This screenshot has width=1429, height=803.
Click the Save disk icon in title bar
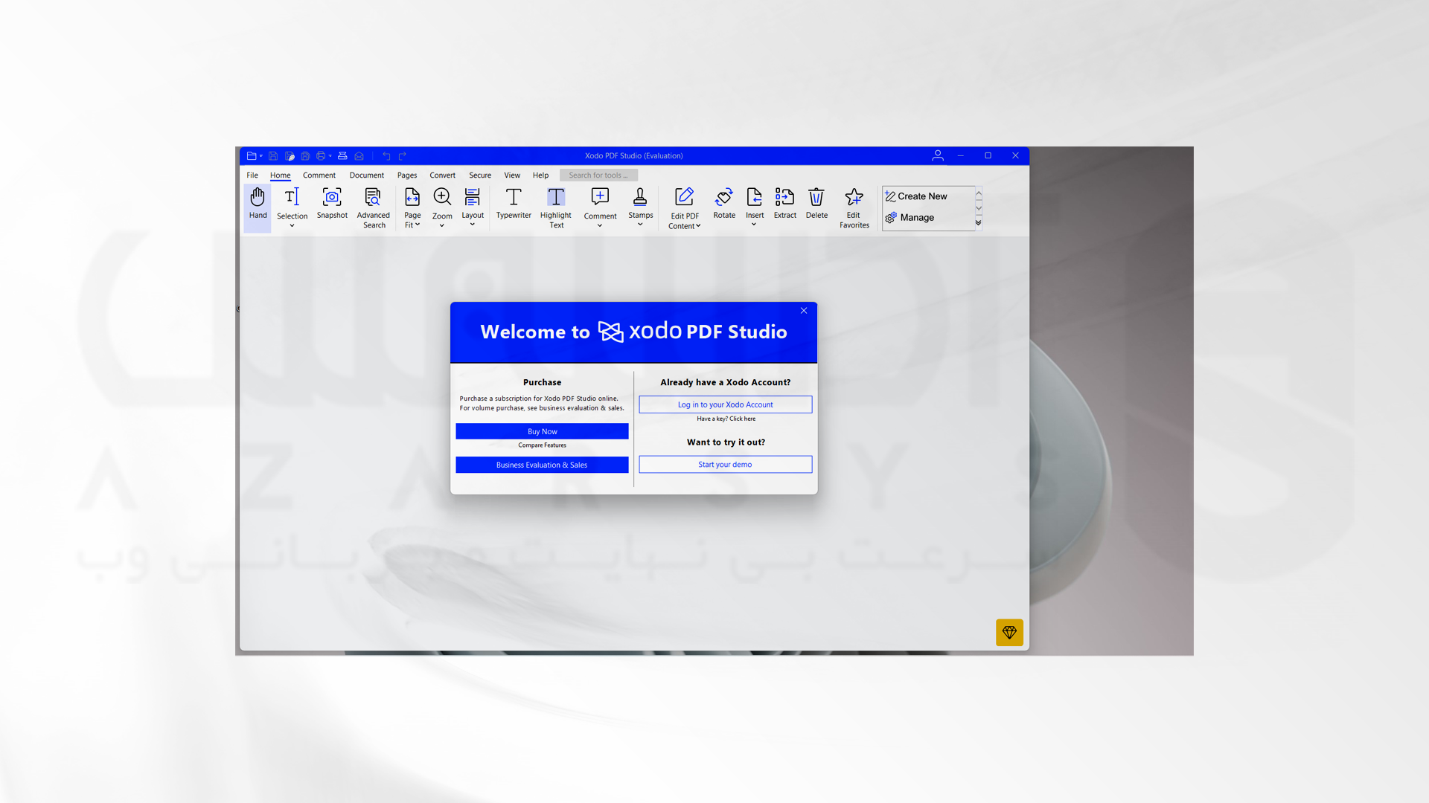[x=273, y=156]
